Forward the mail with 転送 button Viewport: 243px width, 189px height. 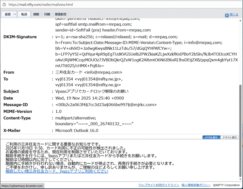24,14
